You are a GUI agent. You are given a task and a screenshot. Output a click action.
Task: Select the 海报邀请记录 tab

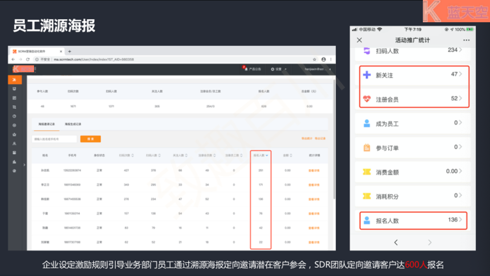(46, 124)
